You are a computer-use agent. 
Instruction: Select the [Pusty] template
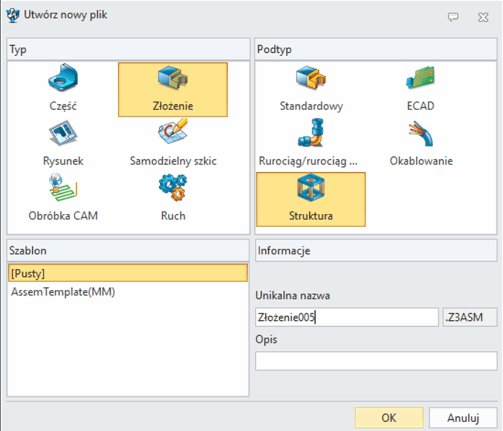pos(128,273)
